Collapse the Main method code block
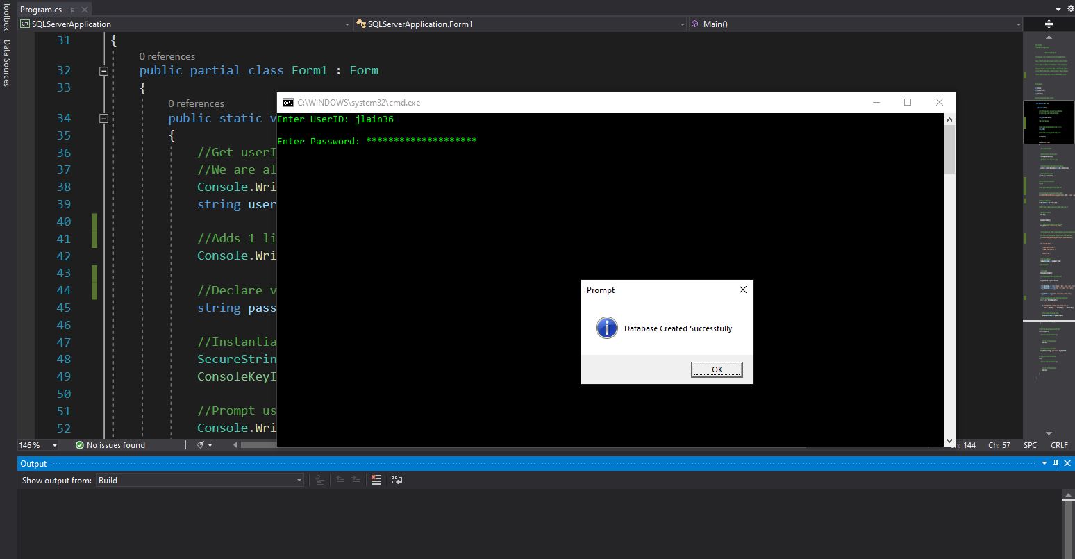 click(x=103, y=118)
